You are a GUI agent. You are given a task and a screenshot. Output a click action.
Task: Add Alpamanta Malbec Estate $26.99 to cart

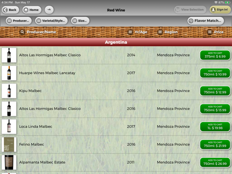coord(215,162)
